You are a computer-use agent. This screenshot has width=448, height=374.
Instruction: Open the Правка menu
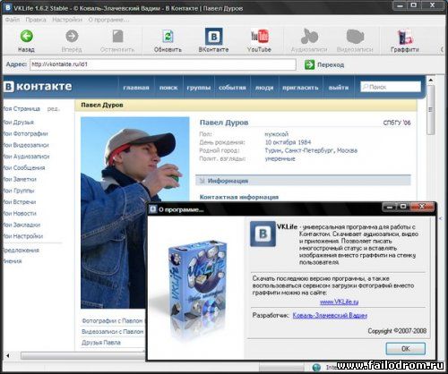pos(36,20)
